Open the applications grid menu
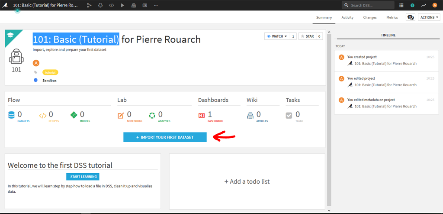443x214 pixels. click(401, 5)
